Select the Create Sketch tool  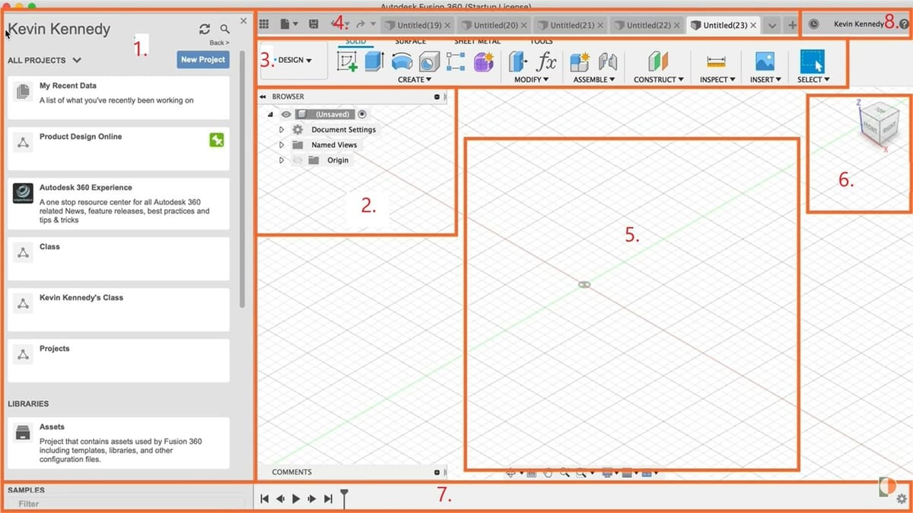[x=347, y=62]
